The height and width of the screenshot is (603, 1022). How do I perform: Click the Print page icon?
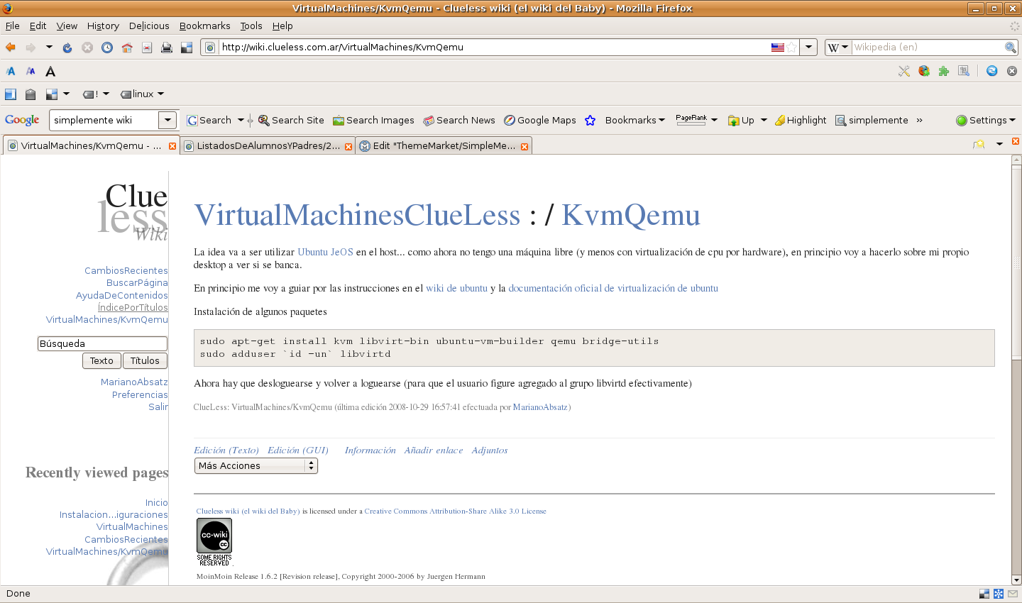(x=167, y=48)
